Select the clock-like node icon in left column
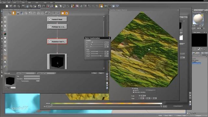Screen dimensions: 208x117 [5, 62]
